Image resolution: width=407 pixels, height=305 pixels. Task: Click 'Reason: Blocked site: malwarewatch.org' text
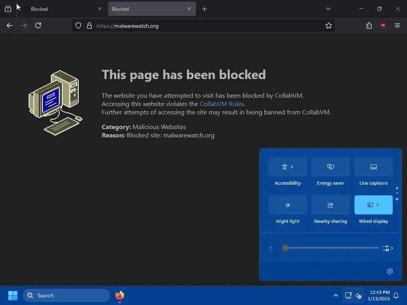coord(158,135)
